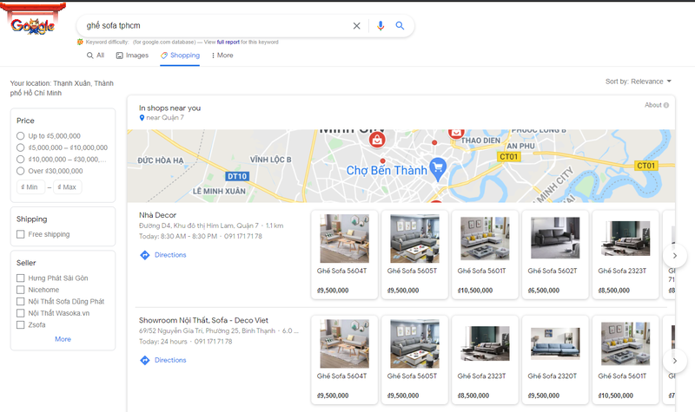The height and width of the screenshot is (412, 695).
Task: Open Nhà Decor Ghế Sofa 5605T thumbnail
Action: click(414, 239)
